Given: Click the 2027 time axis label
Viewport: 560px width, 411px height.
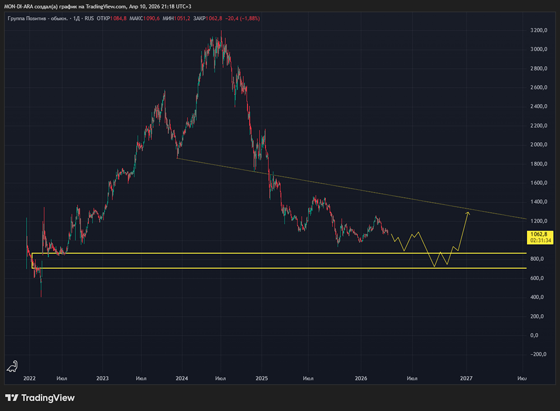Looking at the screenshot, I should [466, 379].
